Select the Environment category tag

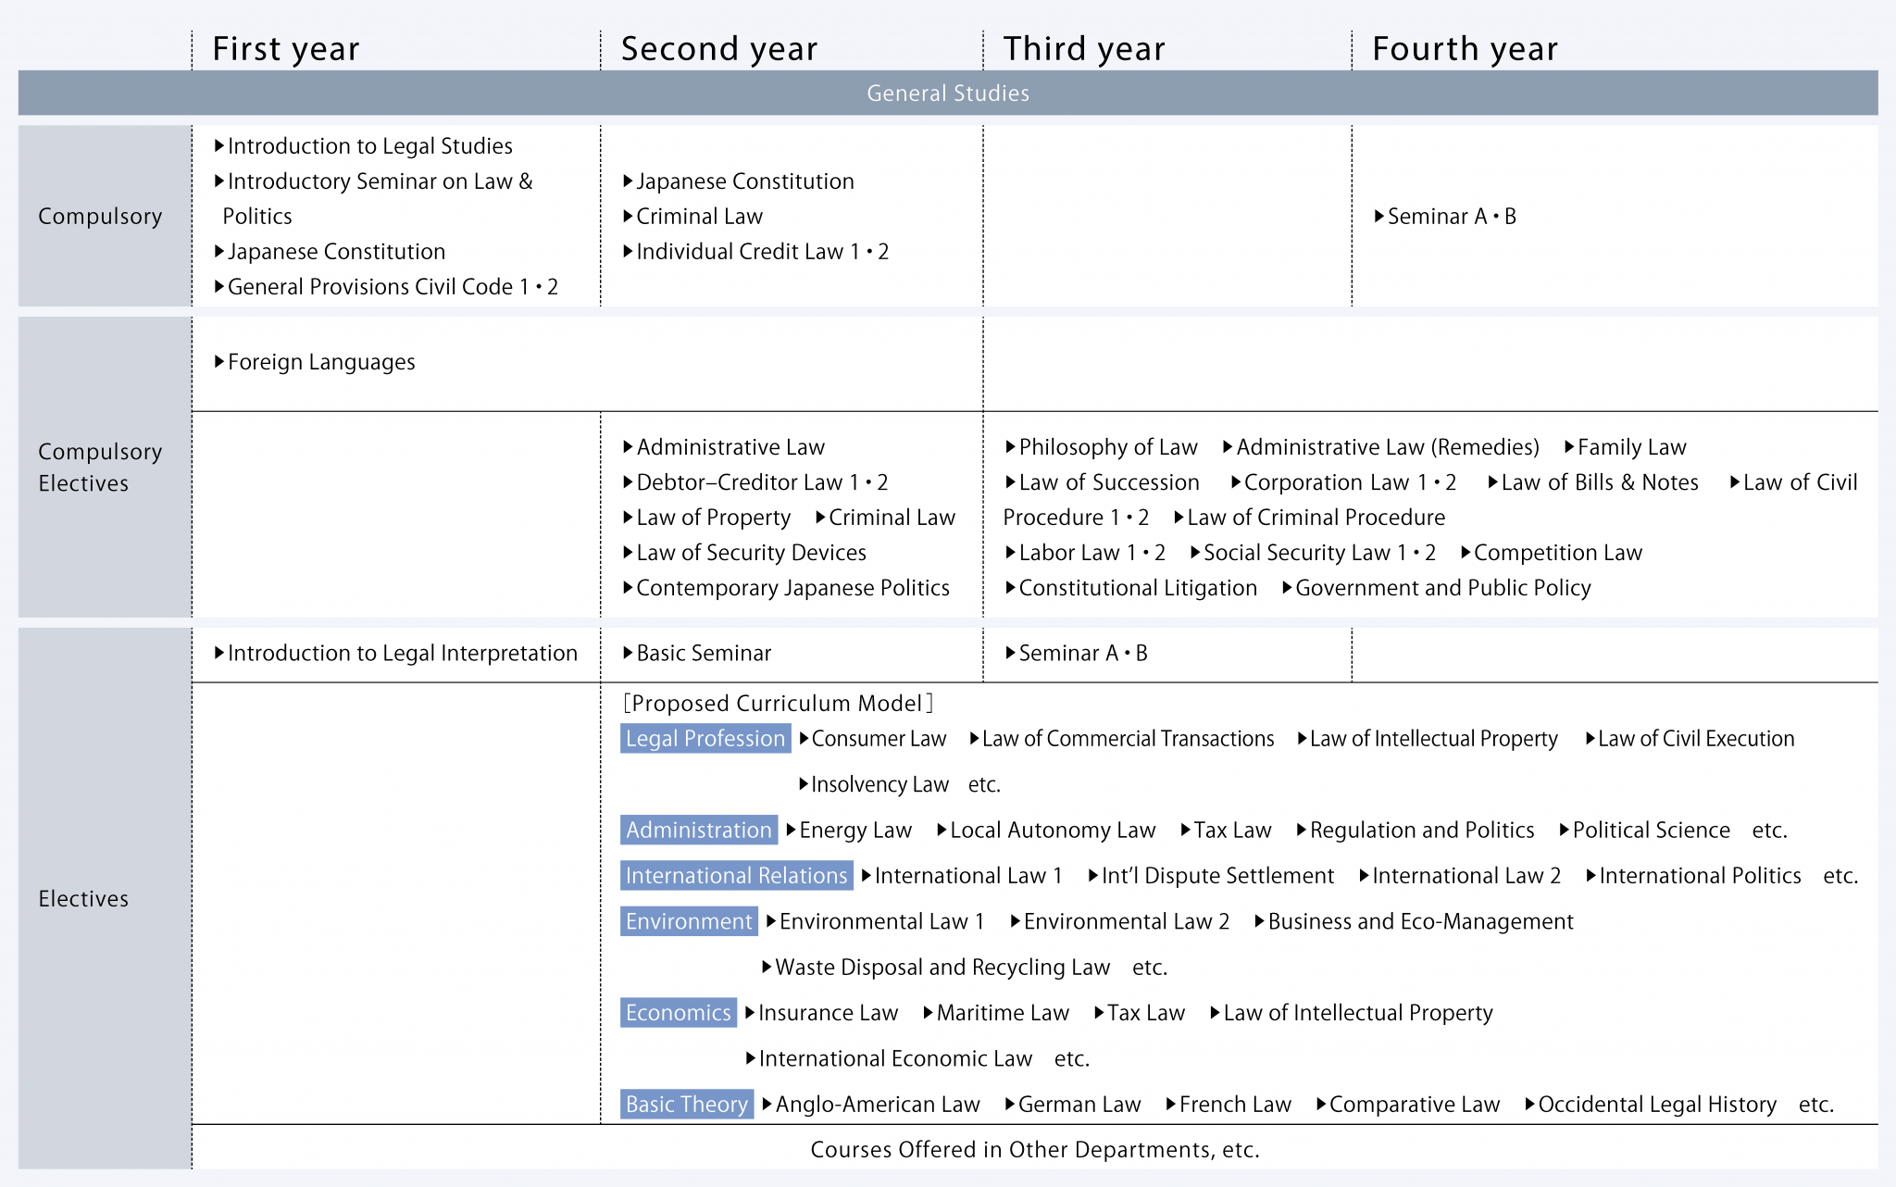coord(688,922)
